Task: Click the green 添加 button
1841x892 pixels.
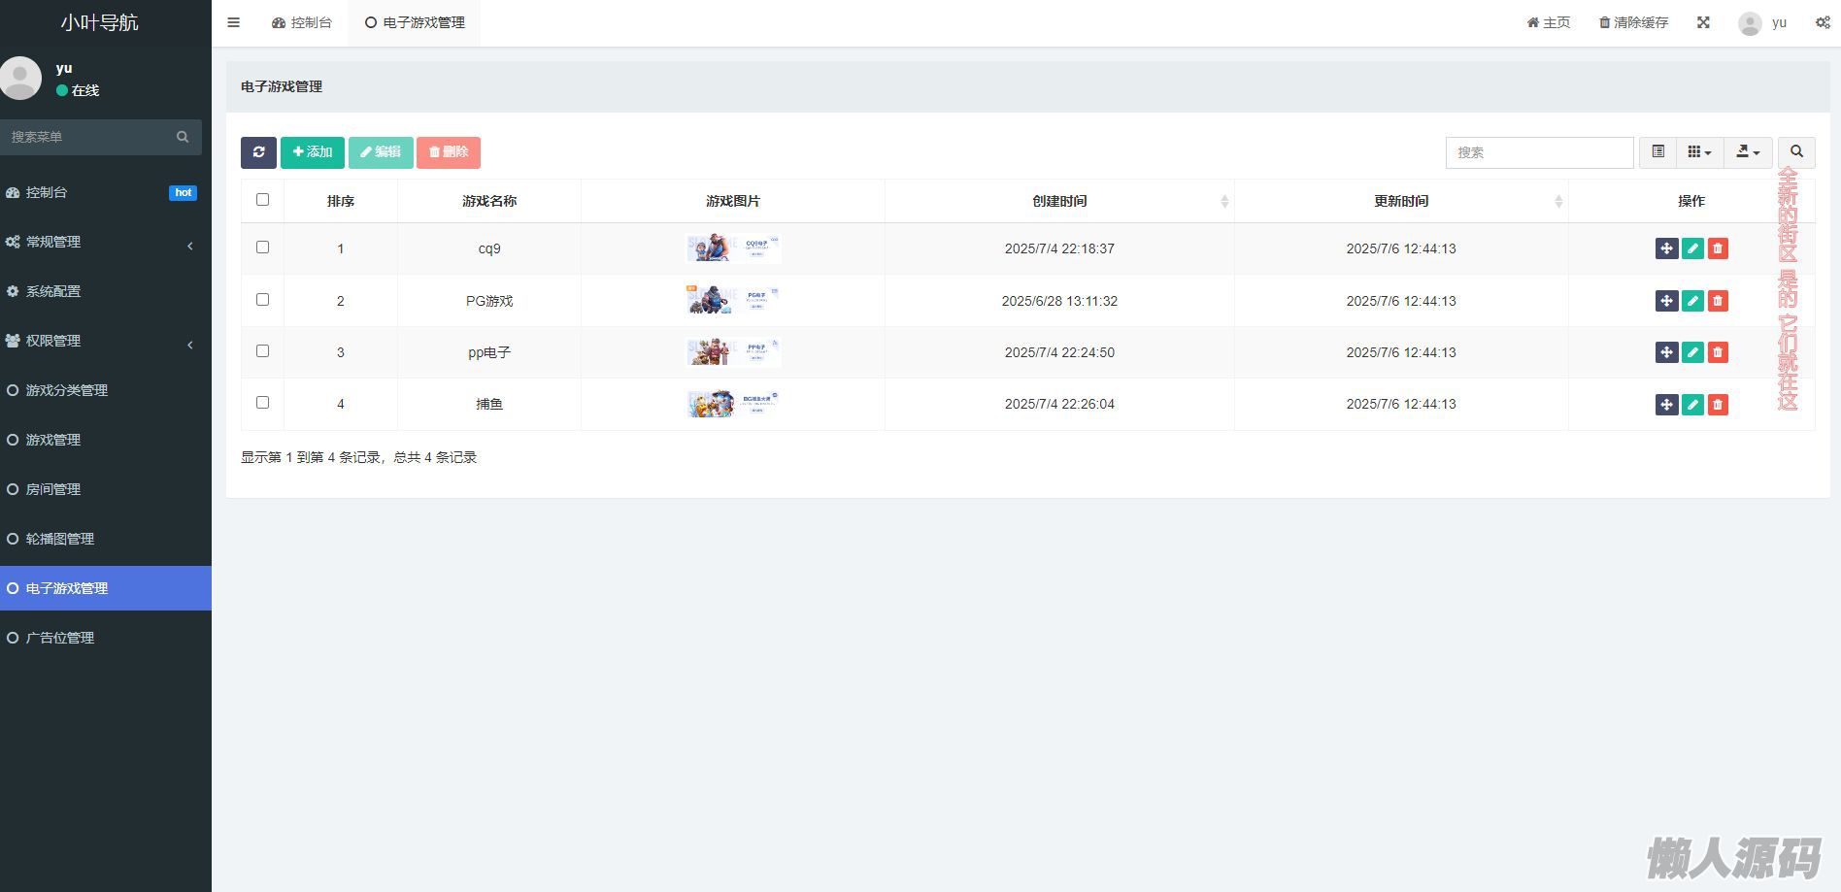Action: tap(313, 152)
